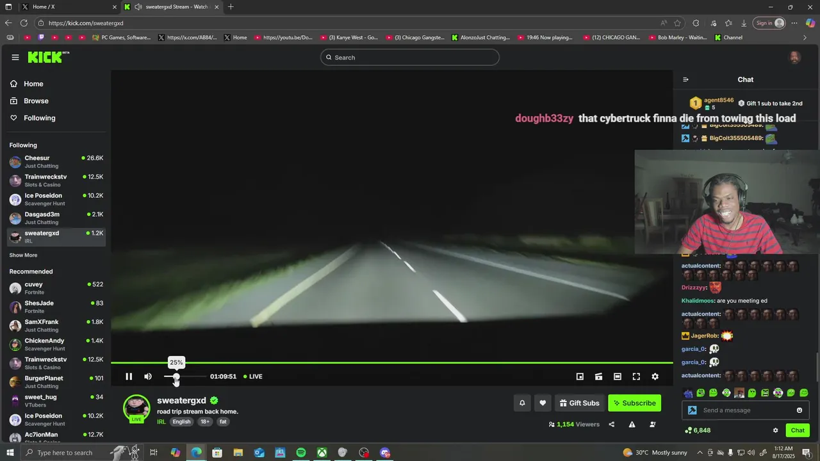This screenshot has width=820, height=461.
Task: Go back in browser
Action: pos(8,23)
